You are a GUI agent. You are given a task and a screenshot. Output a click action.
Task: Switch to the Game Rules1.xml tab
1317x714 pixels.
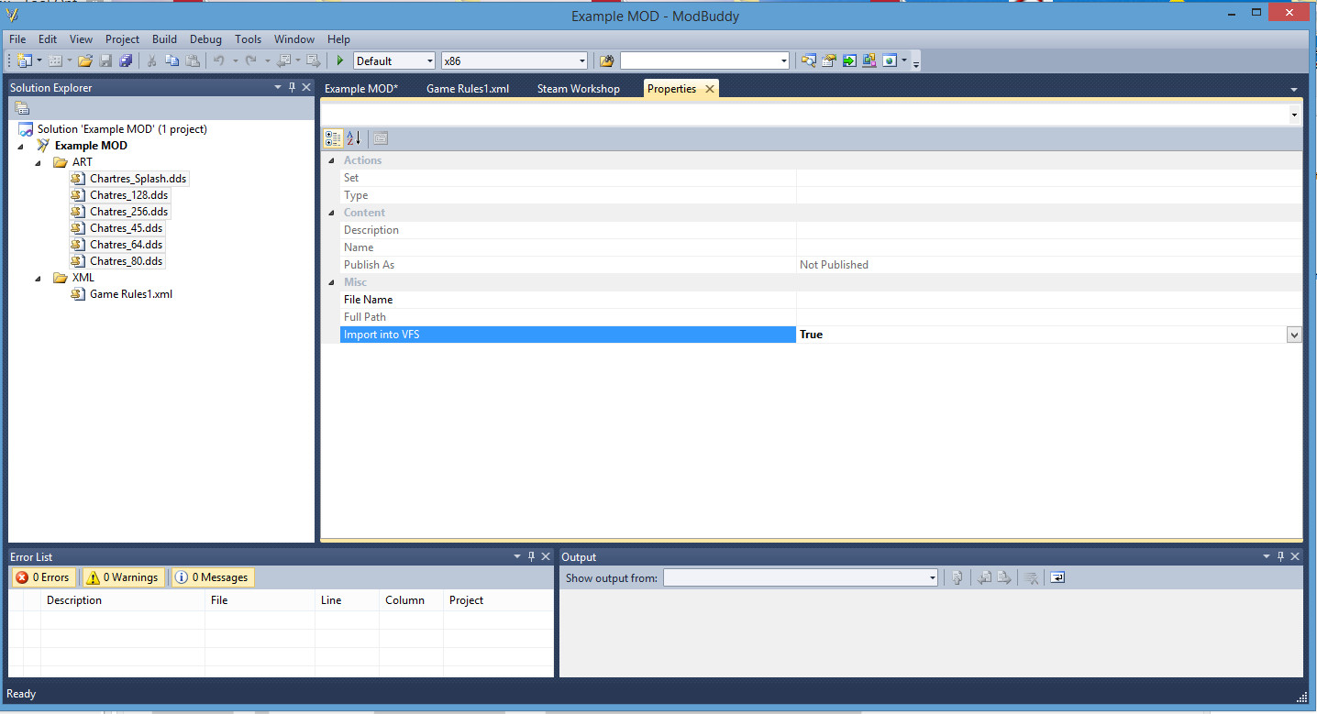point(468,89)
